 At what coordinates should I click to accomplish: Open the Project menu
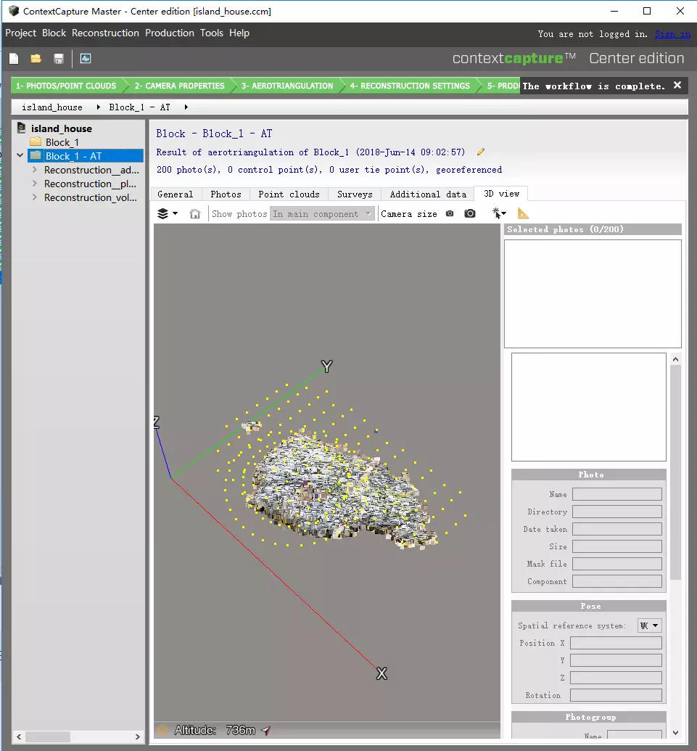coord(20,33)
